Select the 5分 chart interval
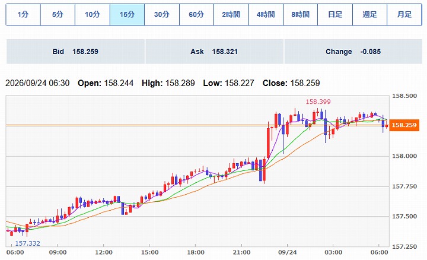This screenshot has height=260, width=427. click(58, 14)
